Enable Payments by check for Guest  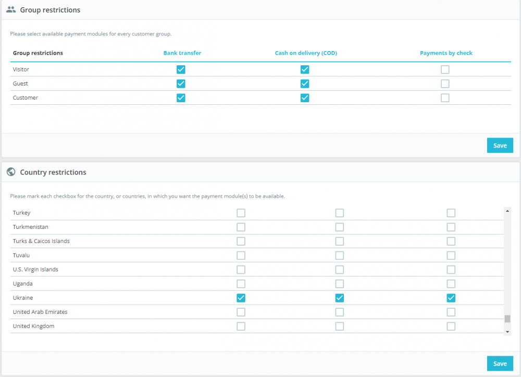pos(445,83)
